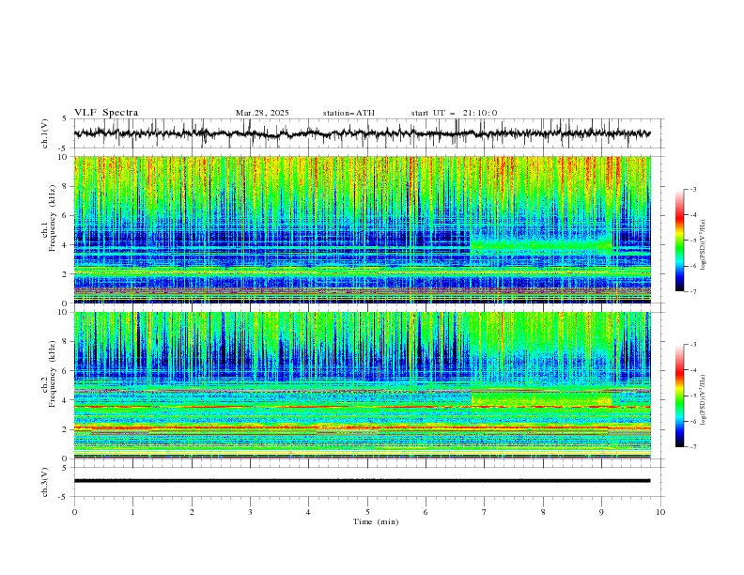Image resolution: width=744 pixels, height=575 pixels.
Task: Click time axis tick label 5
Action: [367, 512]
